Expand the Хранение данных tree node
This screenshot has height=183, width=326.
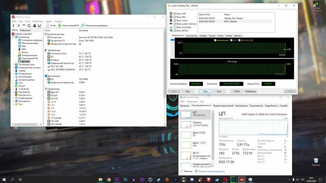coord(13,80)
